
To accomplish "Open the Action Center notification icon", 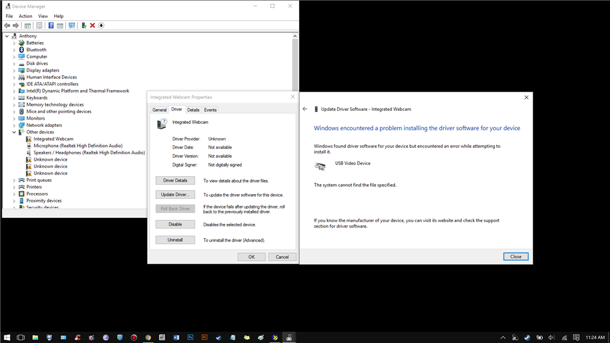I will (576, 338).
